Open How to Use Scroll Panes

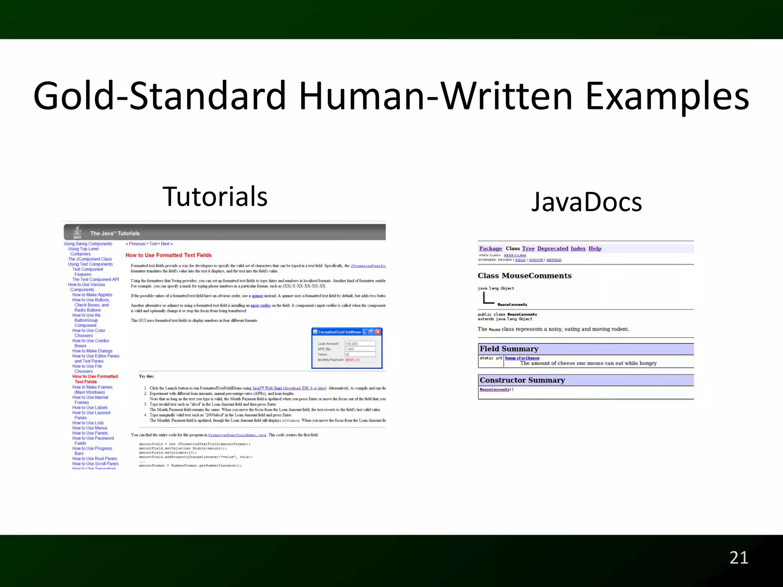[x=95, y=464]
